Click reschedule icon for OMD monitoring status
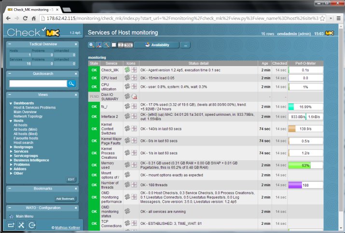345x233 pixels. (x=127, y=211)
